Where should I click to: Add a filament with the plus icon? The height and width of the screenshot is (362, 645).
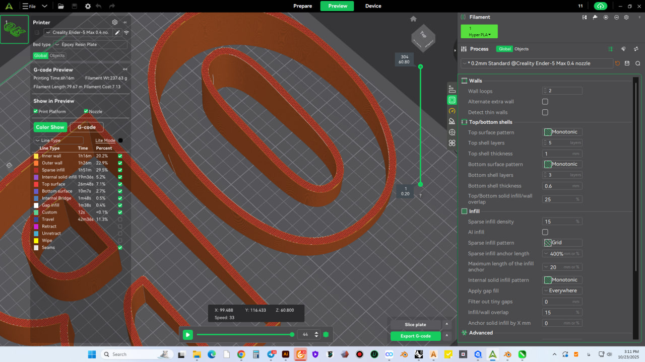point(605,17)
